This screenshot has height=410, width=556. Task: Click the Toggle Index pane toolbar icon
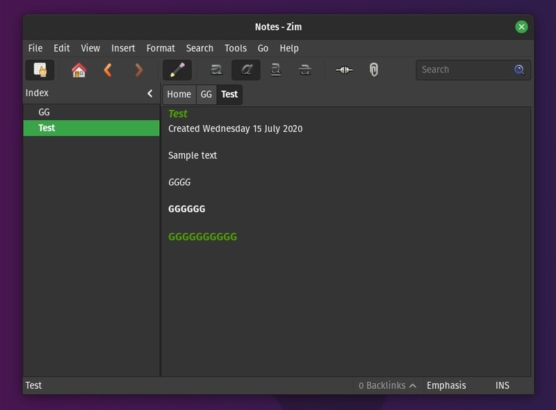click(x=40, y=70)
